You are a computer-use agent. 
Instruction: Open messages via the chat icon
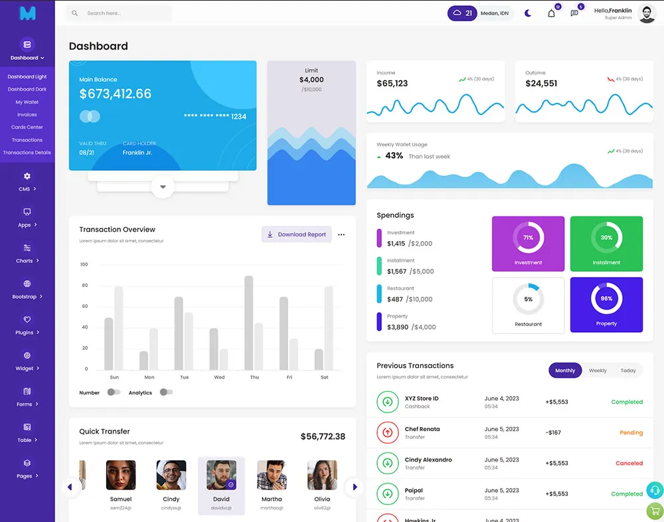point(574,13)
